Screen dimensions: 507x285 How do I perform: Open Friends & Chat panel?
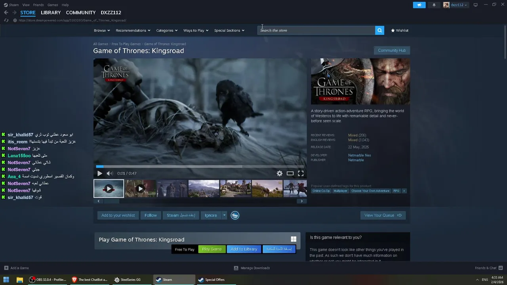[488, 268]
